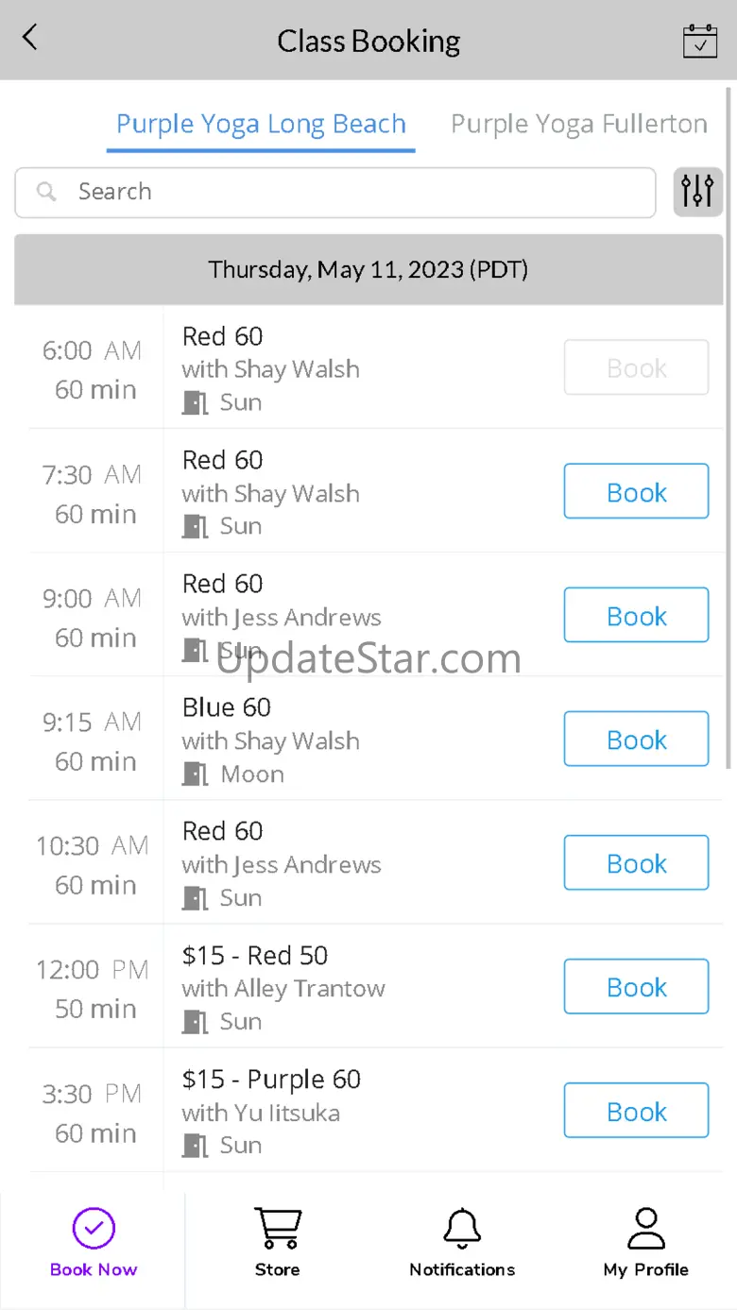Book the 9:00 AM Jess Andrews class
This screenshot has height=1310, width=737.
tap(636, 615)
